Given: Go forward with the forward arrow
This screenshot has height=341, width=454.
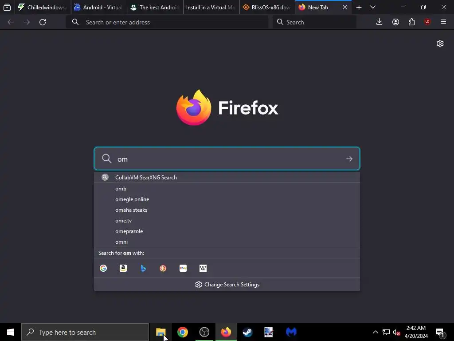Looking at the screenshot, I should click(x=27, y=22).
